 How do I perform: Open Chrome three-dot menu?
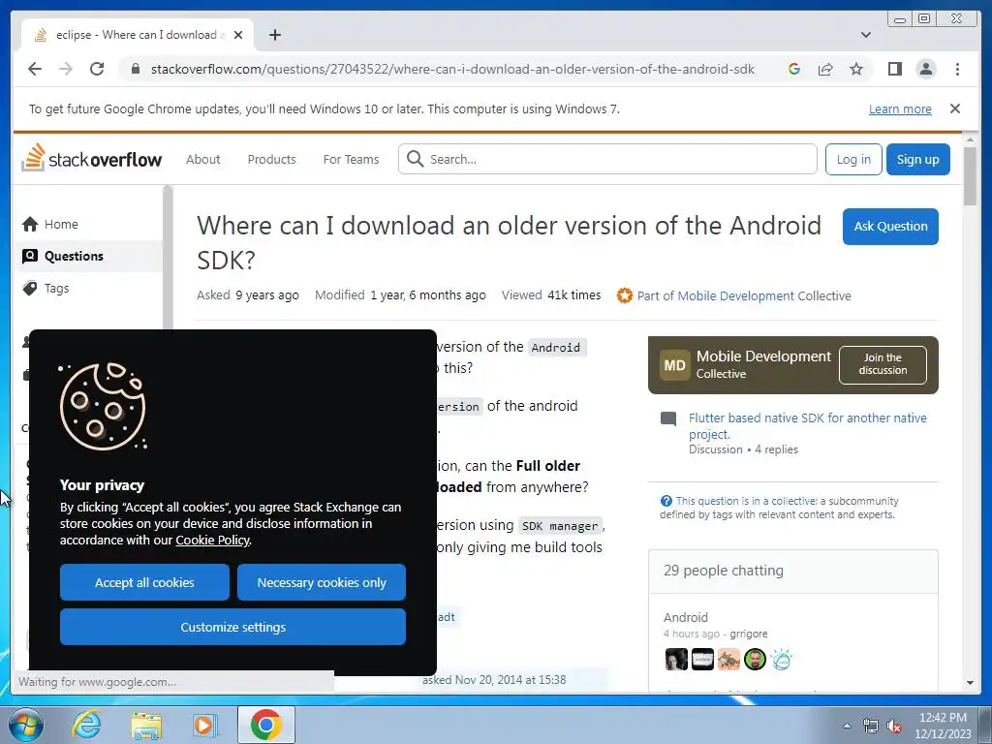point(957,69)
